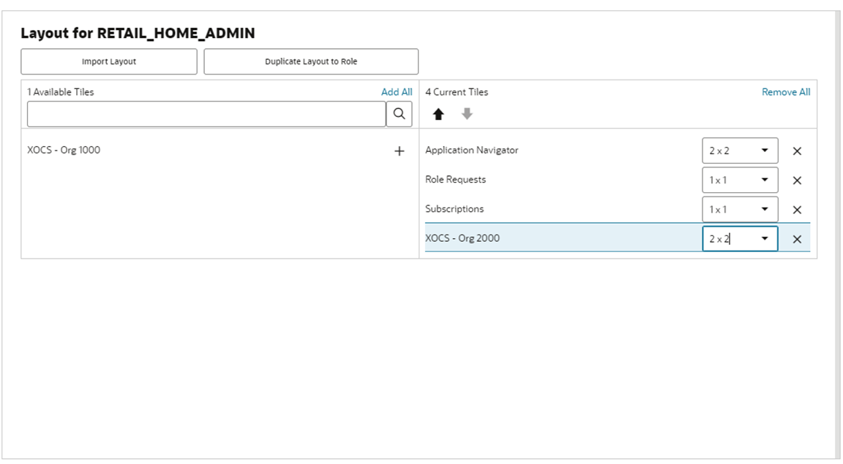This screenshot has height=464, width=843.
Task: Remove the Subscriptions tile with its X icon
Action: (796, 209)
